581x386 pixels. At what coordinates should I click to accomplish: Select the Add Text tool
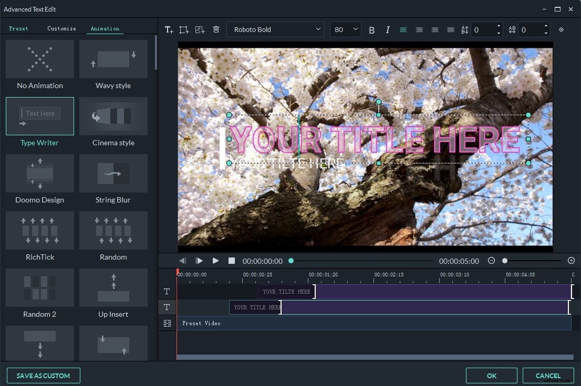(x=169, y=29)
